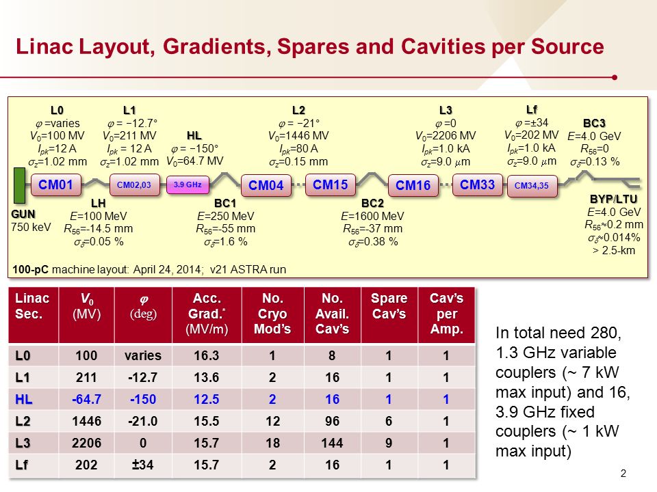Click the slide title text
The image size is (657, 492).
click(309, 46)
